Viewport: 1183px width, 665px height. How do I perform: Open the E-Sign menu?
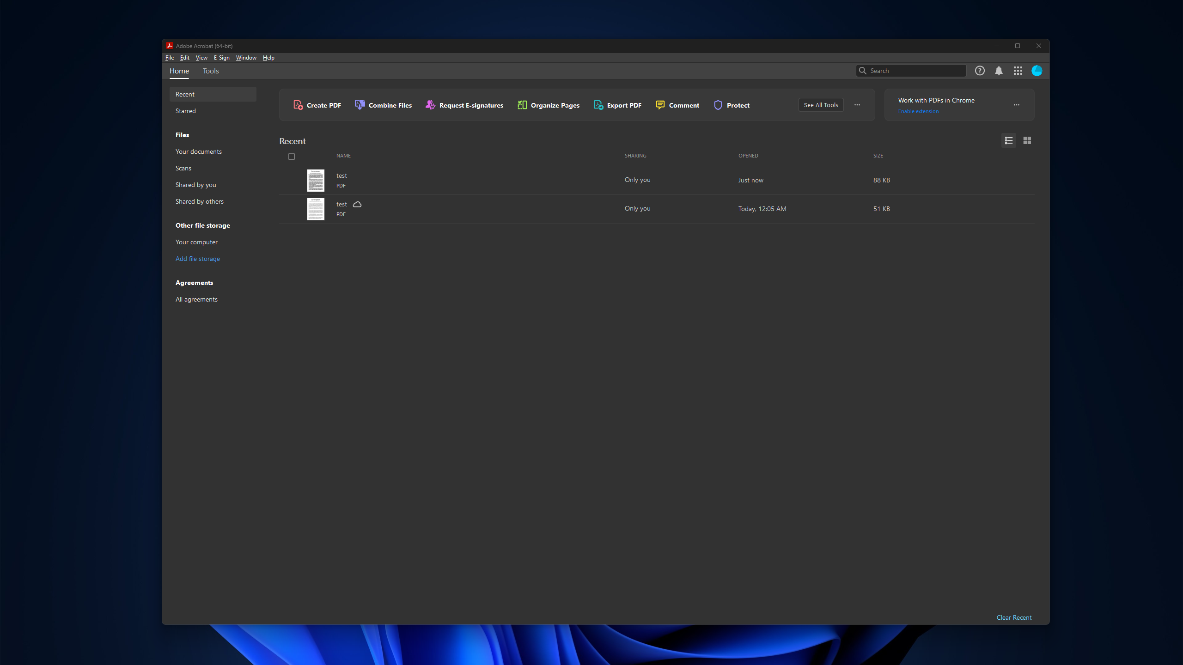221,58
